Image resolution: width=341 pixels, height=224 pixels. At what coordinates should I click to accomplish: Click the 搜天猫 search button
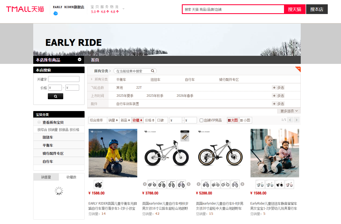295,9
